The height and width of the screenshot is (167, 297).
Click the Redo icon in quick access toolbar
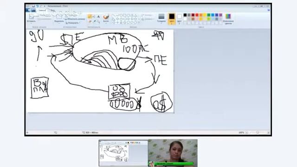click(x=41, y=6)
